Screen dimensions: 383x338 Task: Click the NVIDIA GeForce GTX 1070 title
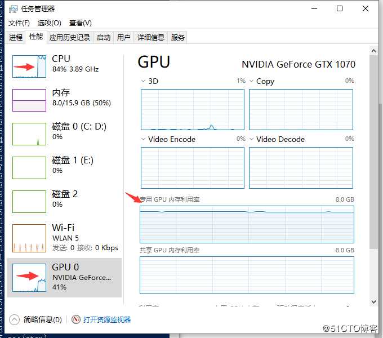[299, 64]
